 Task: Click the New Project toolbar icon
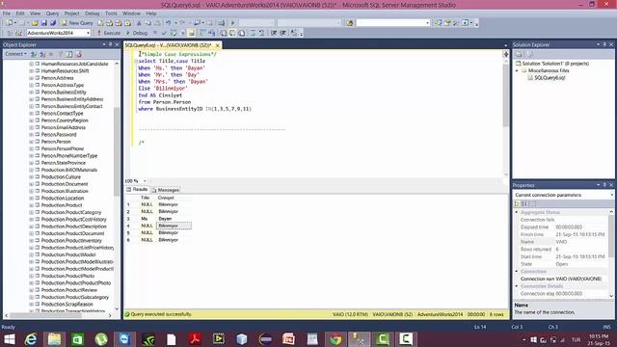[x=10, y=23]
